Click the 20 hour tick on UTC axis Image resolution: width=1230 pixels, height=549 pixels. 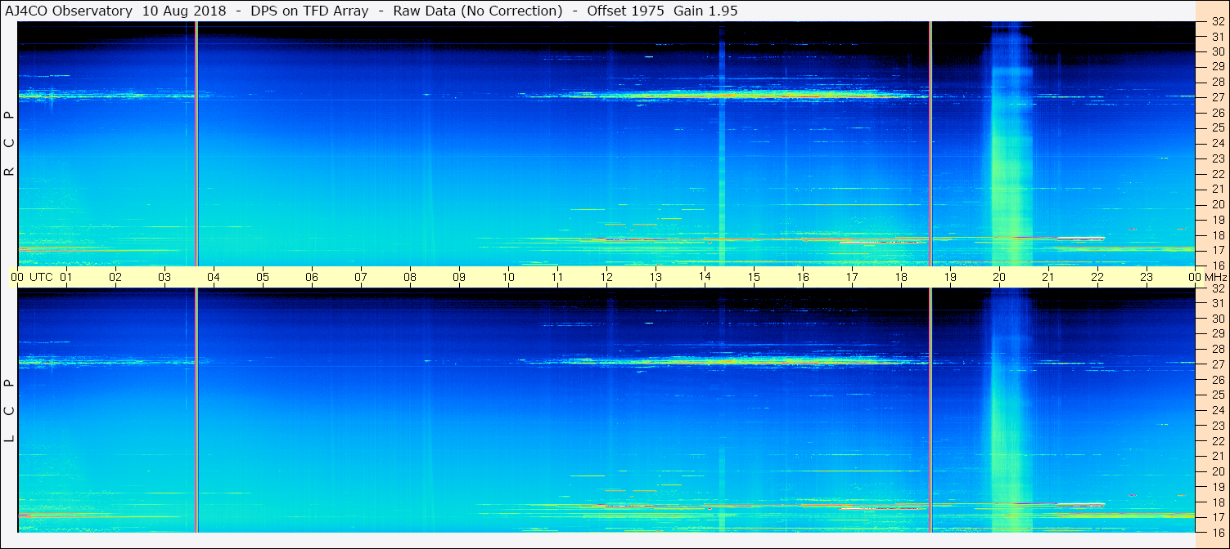pyautogui.click(x=999, y=277)
